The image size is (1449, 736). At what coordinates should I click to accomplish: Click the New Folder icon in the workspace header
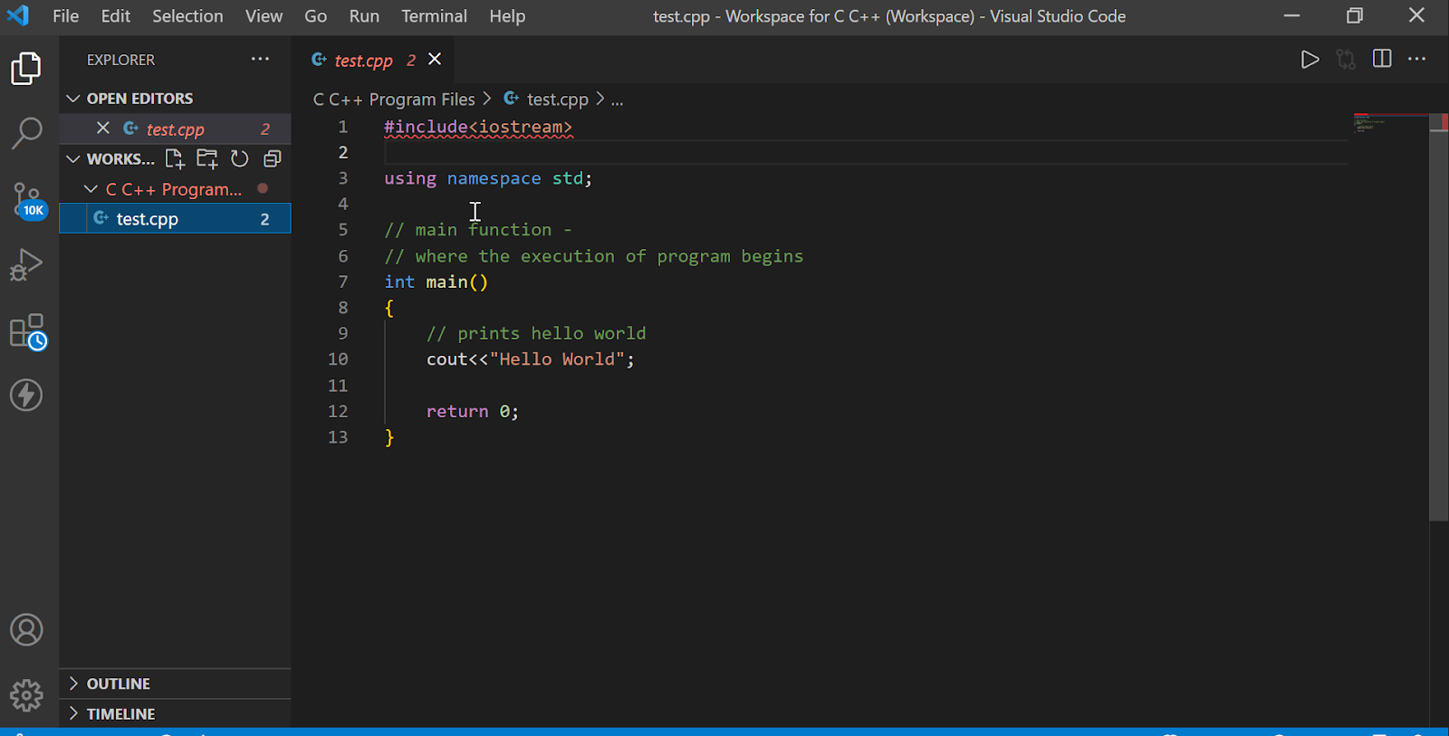point(207,159)
